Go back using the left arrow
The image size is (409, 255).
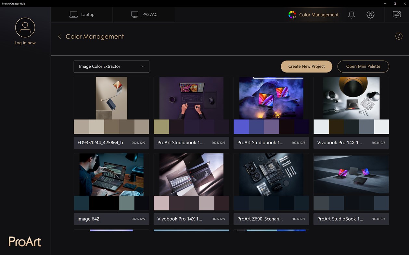pos(59,37)
